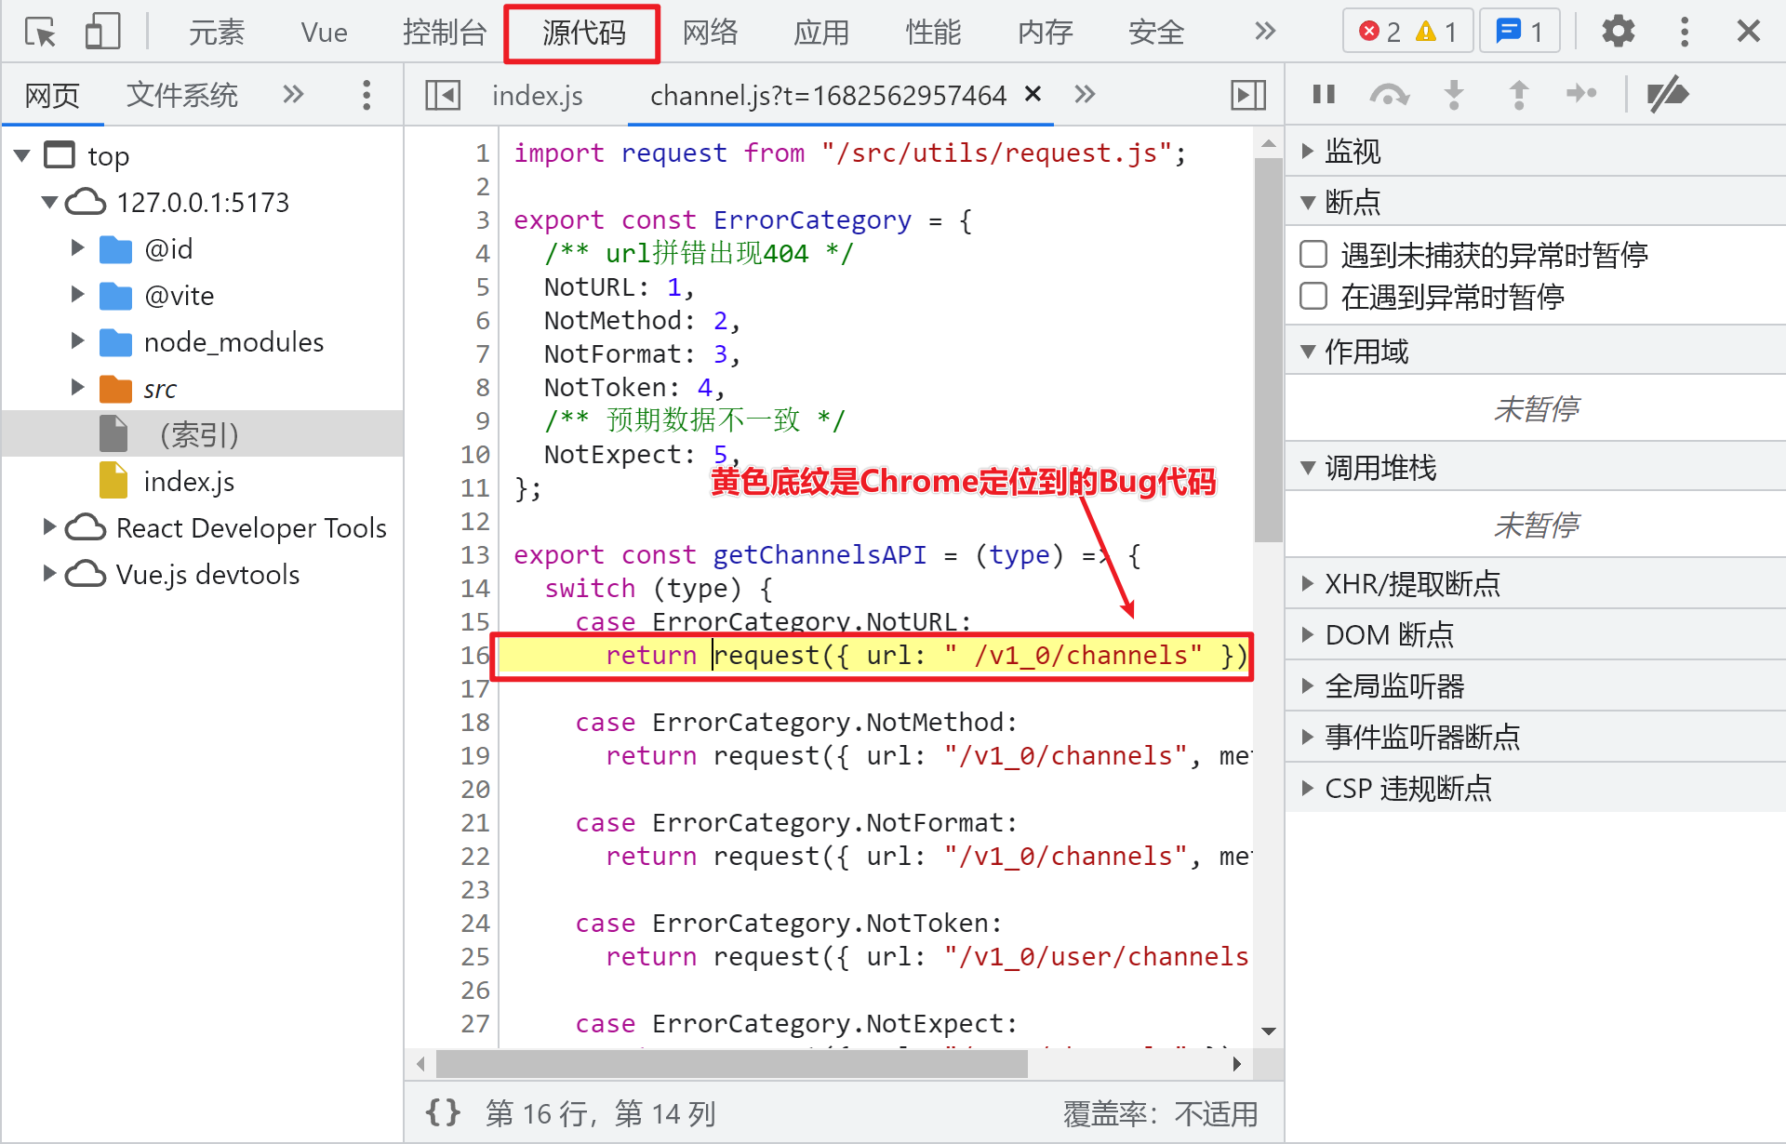Collapse the top frame tree node
The image size is (1786, 1144).
(22, 155)
